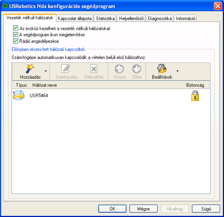Sort by the Típus column header

[x=20, y=85]
